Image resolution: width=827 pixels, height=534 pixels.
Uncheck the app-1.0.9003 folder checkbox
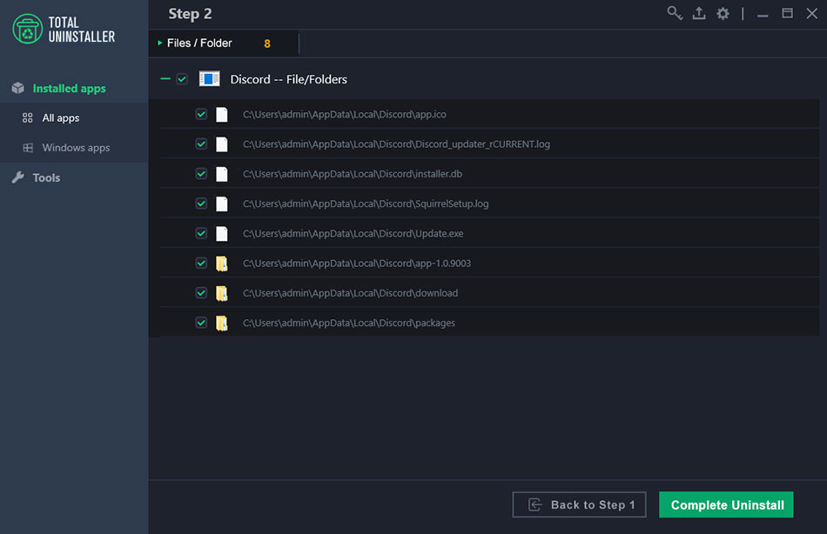(x=201, y=263)
